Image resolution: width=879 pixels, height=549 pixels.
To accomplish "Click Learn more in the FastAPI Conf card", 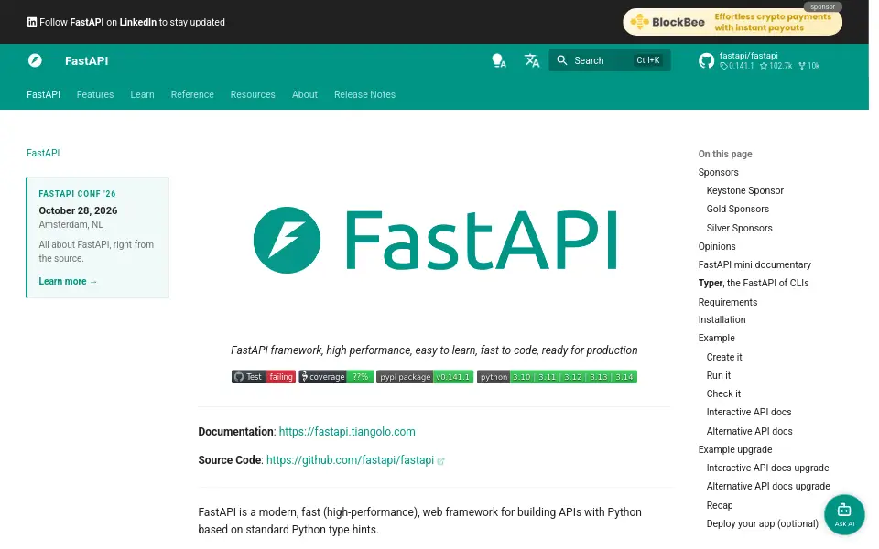I will (x=68, y=281).
